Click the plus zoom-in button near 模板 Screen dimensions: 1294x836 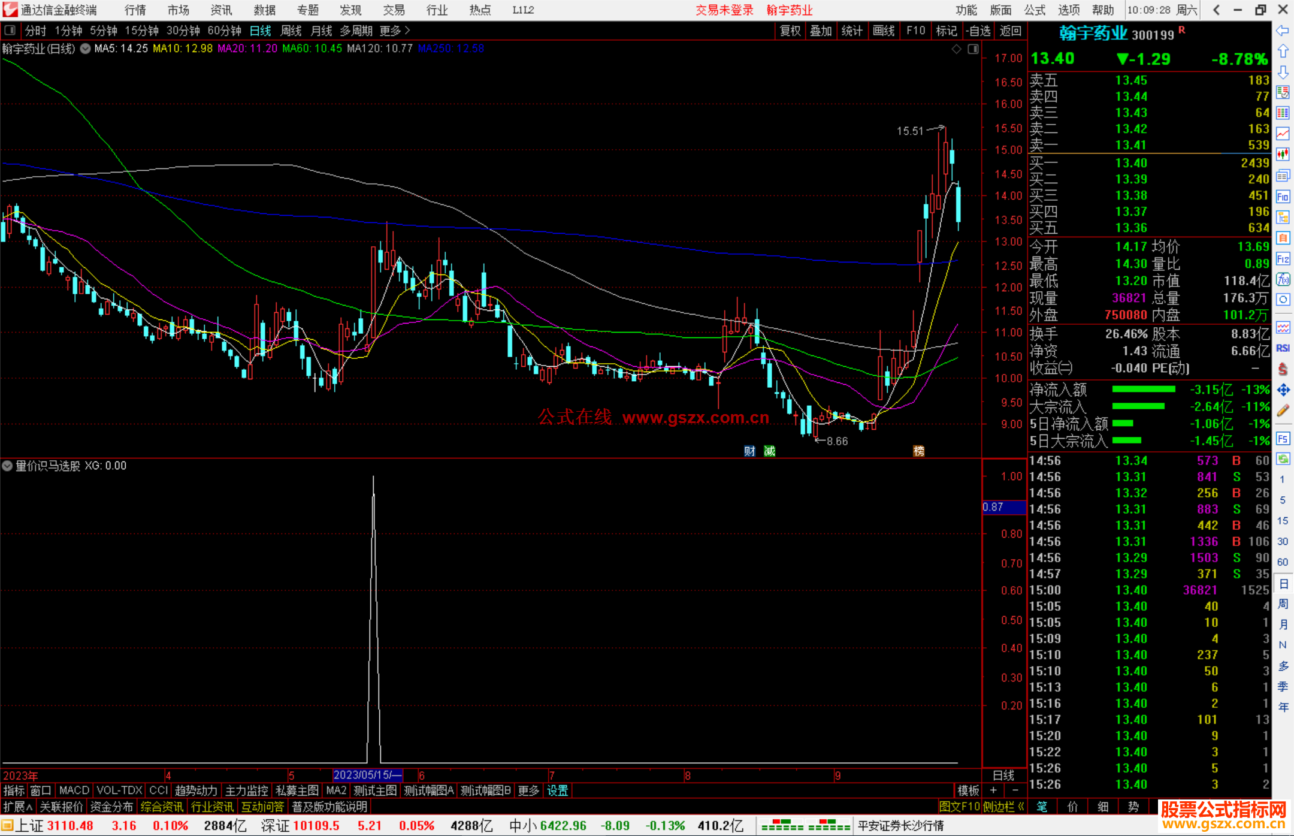(994, 790)
